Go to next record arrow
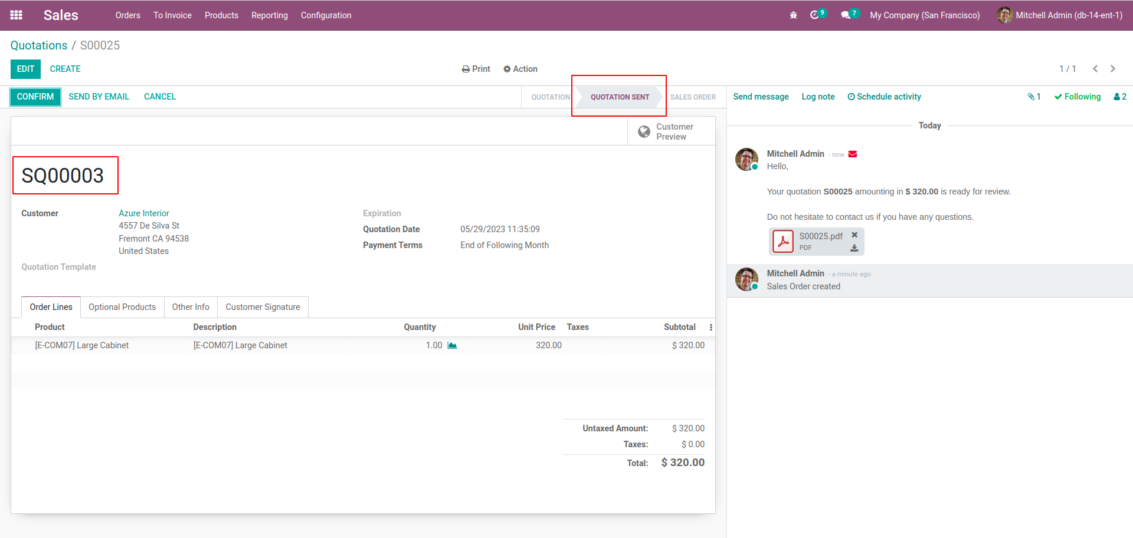The width and height of the screenshot is (1133, 538). point(1113,69)
